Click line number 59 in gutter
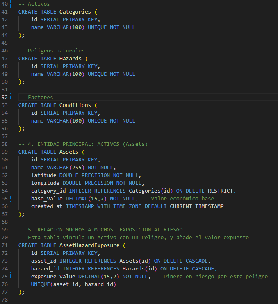The width and height of the screenshot is (278, 304). 5,152
